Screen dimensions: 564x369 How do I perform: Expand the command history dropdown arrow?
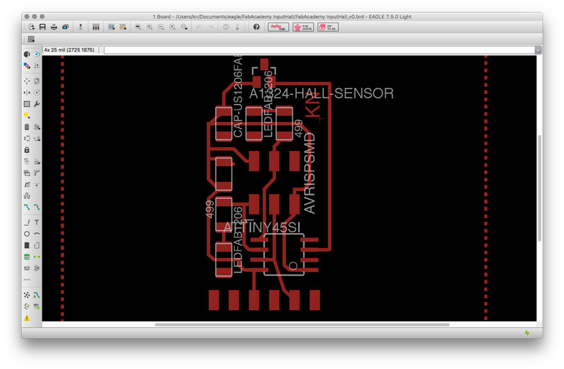point(538,50)
